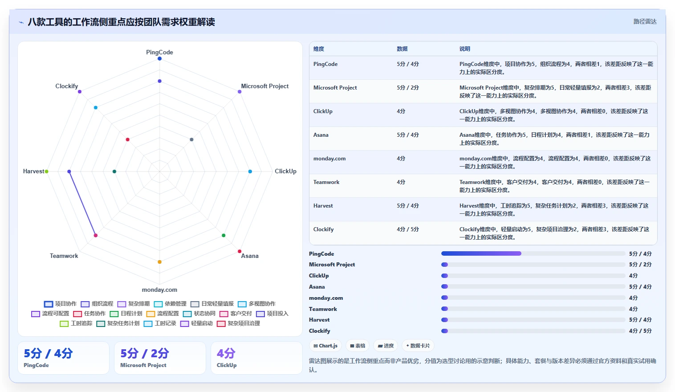Click the red outer point near Asana
This screenshot has width=675, height=392.
click(240, 251)
